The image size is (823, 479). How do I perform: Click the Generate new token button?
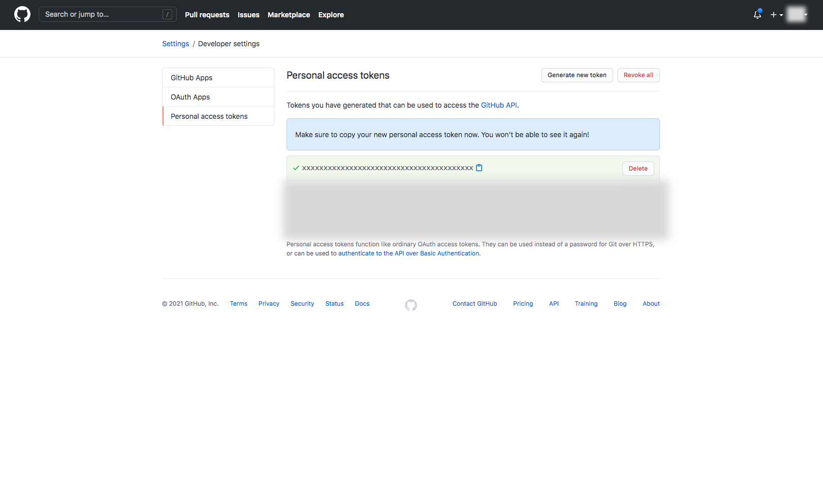point(577,75)
